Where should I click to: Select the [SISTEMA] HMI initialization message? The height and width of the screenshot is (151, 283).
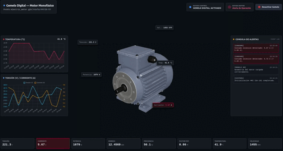coord(256,79)
